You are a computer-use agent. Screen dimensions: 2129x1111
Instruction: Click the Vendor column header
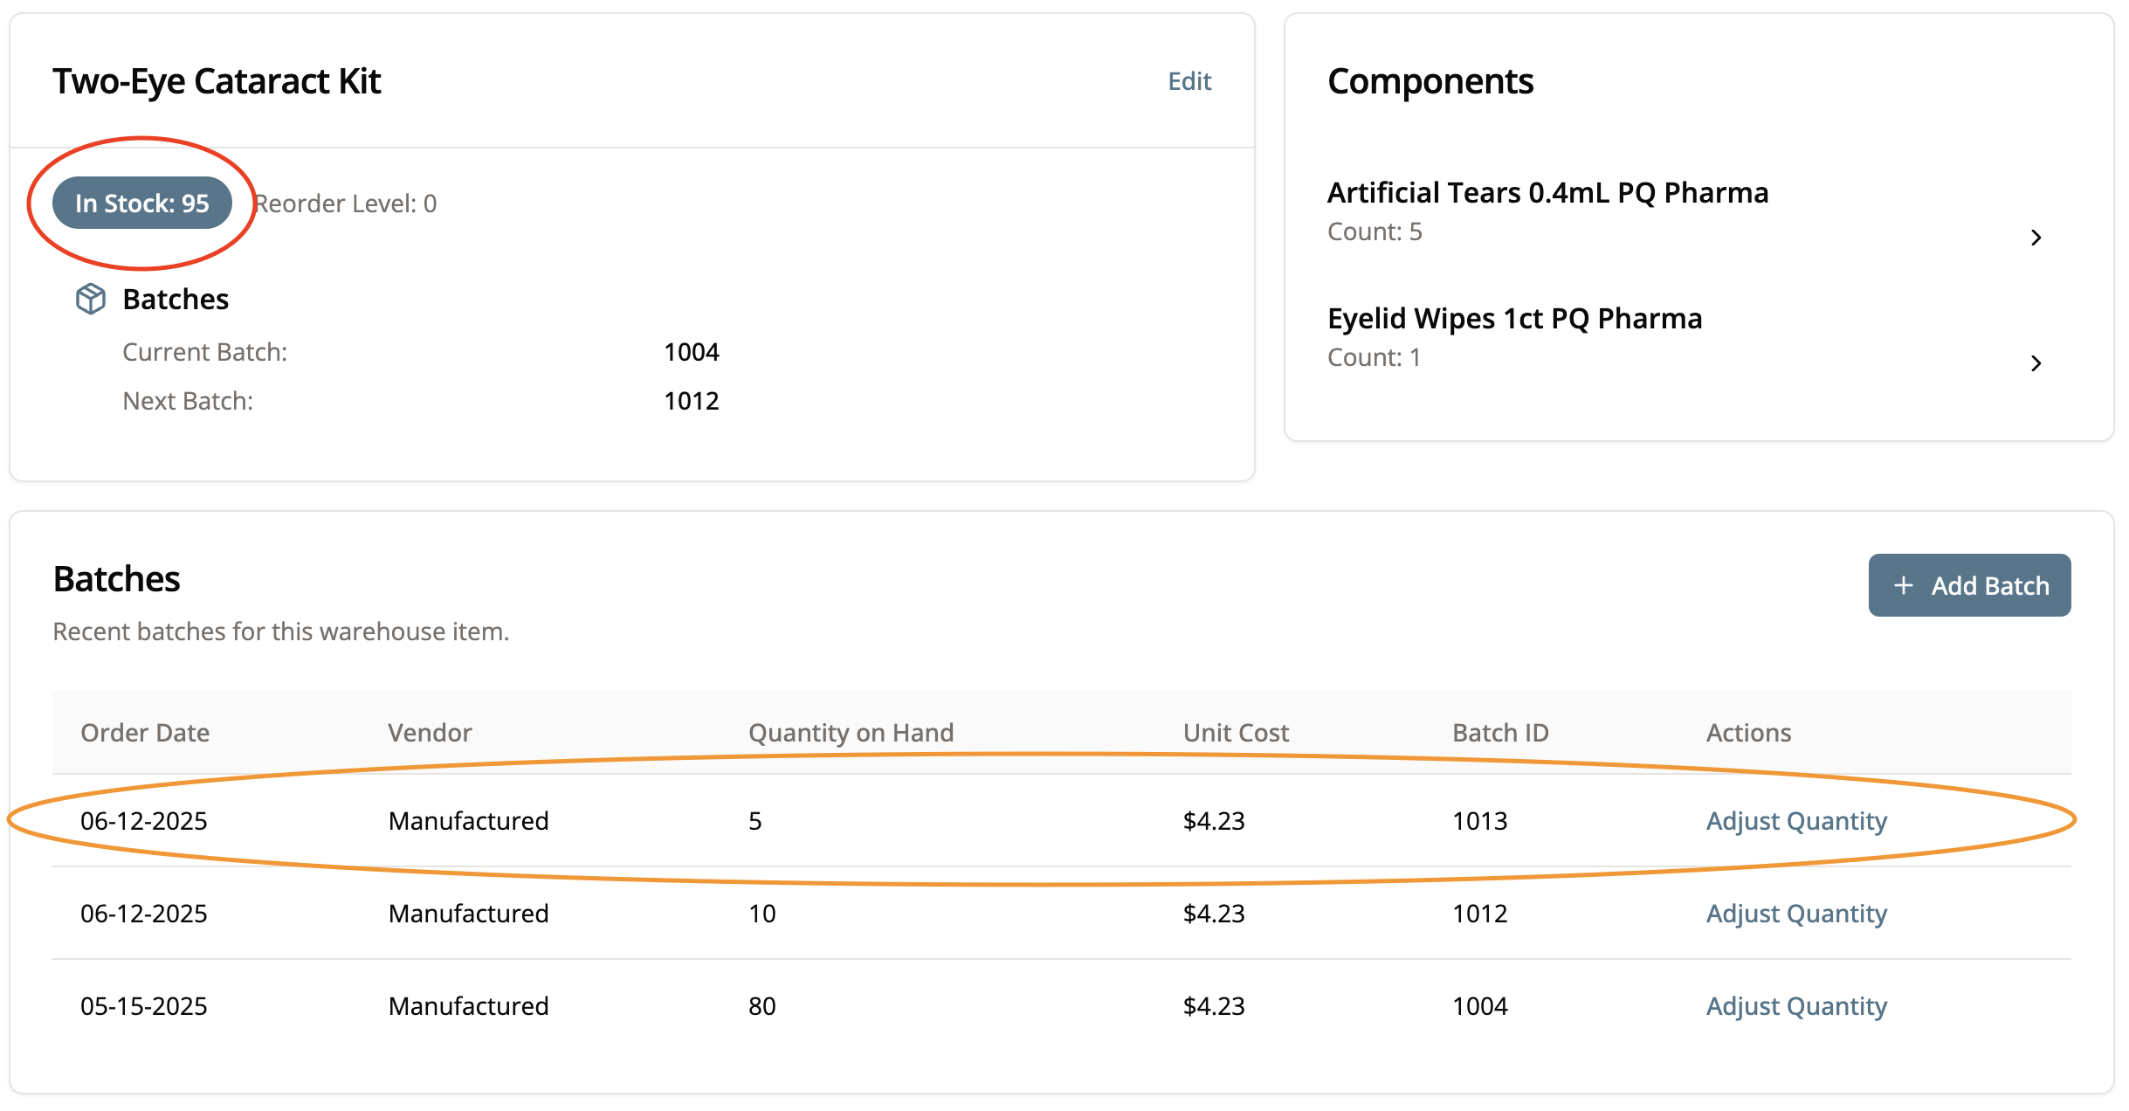pos(430,733)
